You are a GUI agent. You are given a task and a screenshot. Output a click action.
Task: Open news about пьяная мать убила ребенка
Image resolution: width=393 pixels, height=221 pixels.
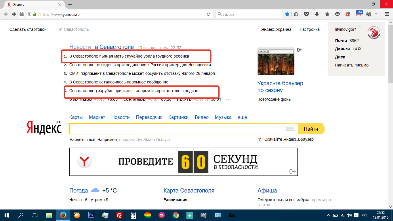(x=129, y=56)
